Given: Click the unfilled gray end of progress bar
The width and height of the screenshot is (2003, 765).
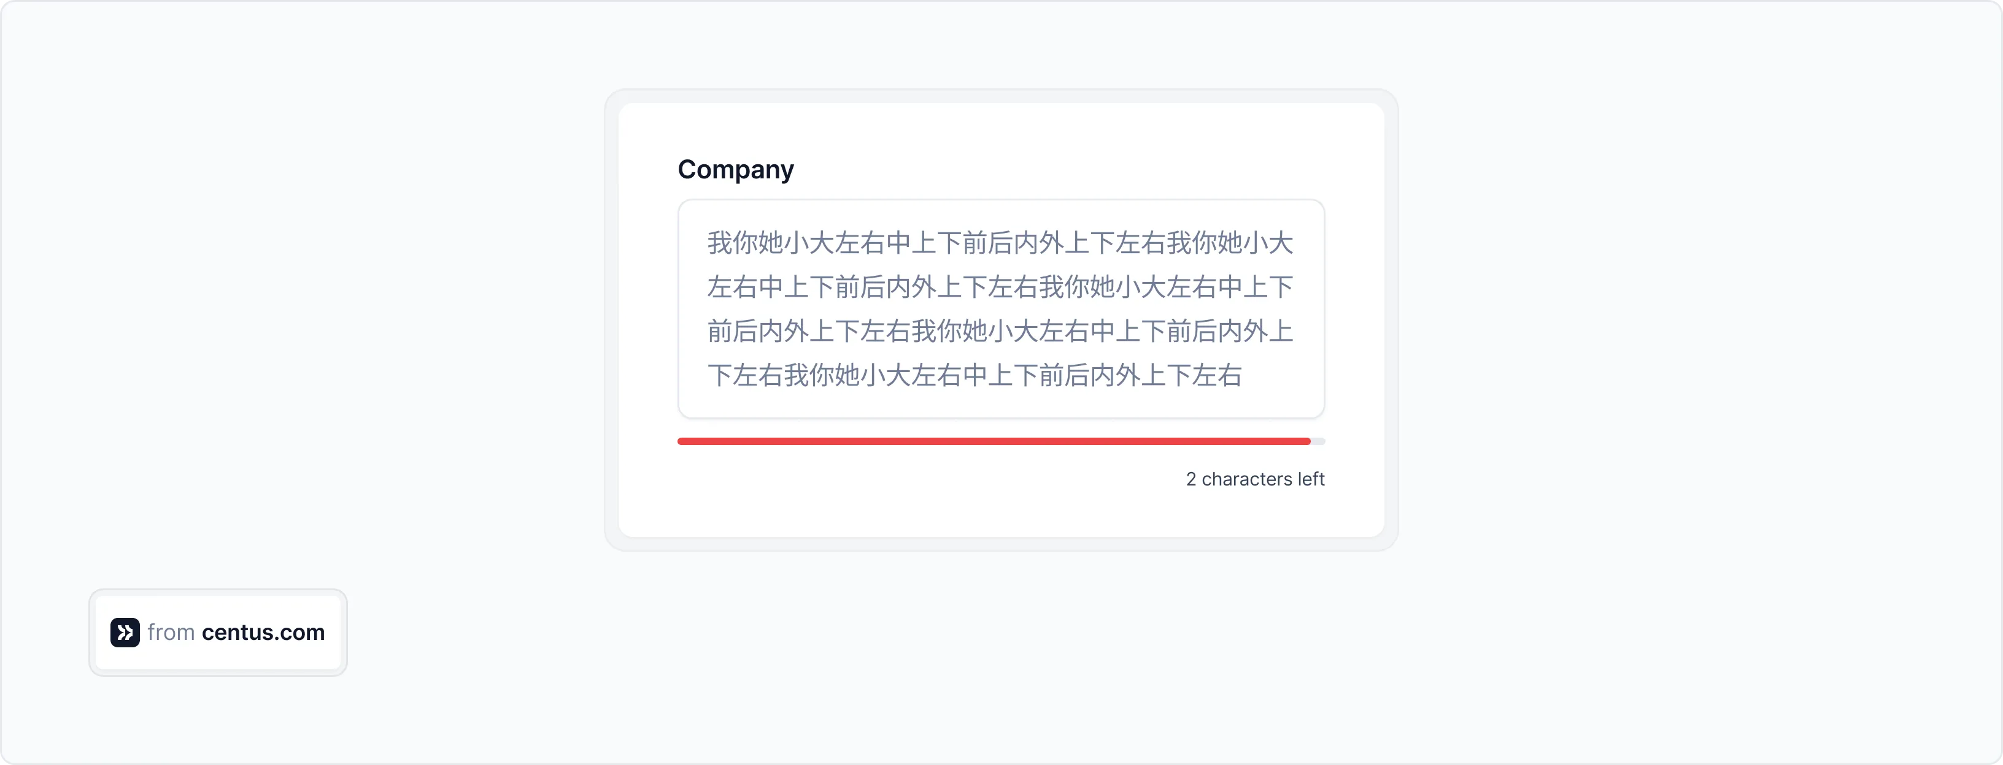Looking at the screenshot, I should coord(1318,441).
